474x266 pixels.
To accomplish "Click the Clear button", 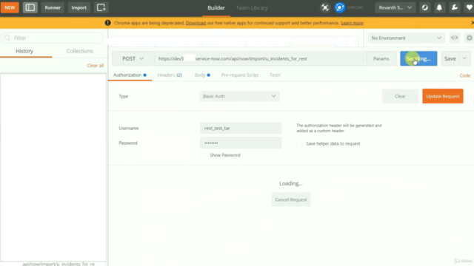I will coord(400,96).
